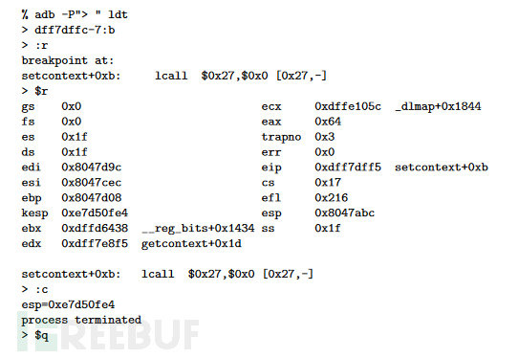Image resolution: width=518 pixels, height=358 pixels.
Task: Select the __reg_bits+0x1434 symbol
Action: click(x=198, y=228)
